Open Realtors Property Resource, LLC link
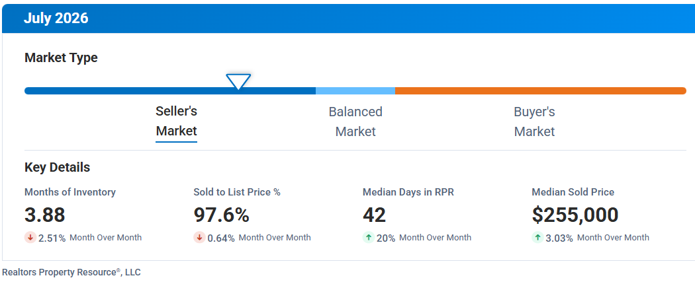The height and width of the screenshot is (282, 695). pyautogui.click(x=71, y=272)
